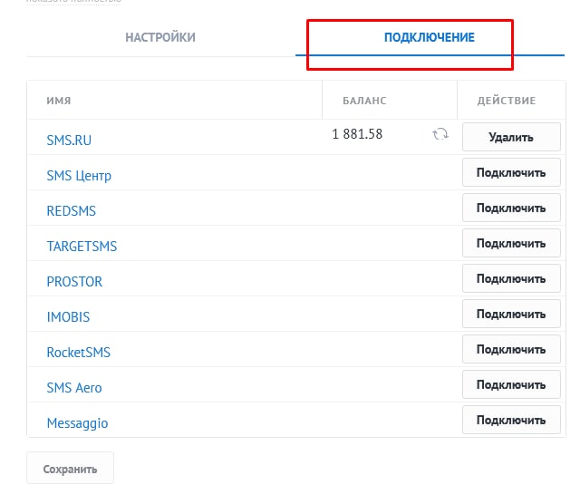Click Подключить in PROSTOR row
The image size is (580, 504).
point(511,278)
